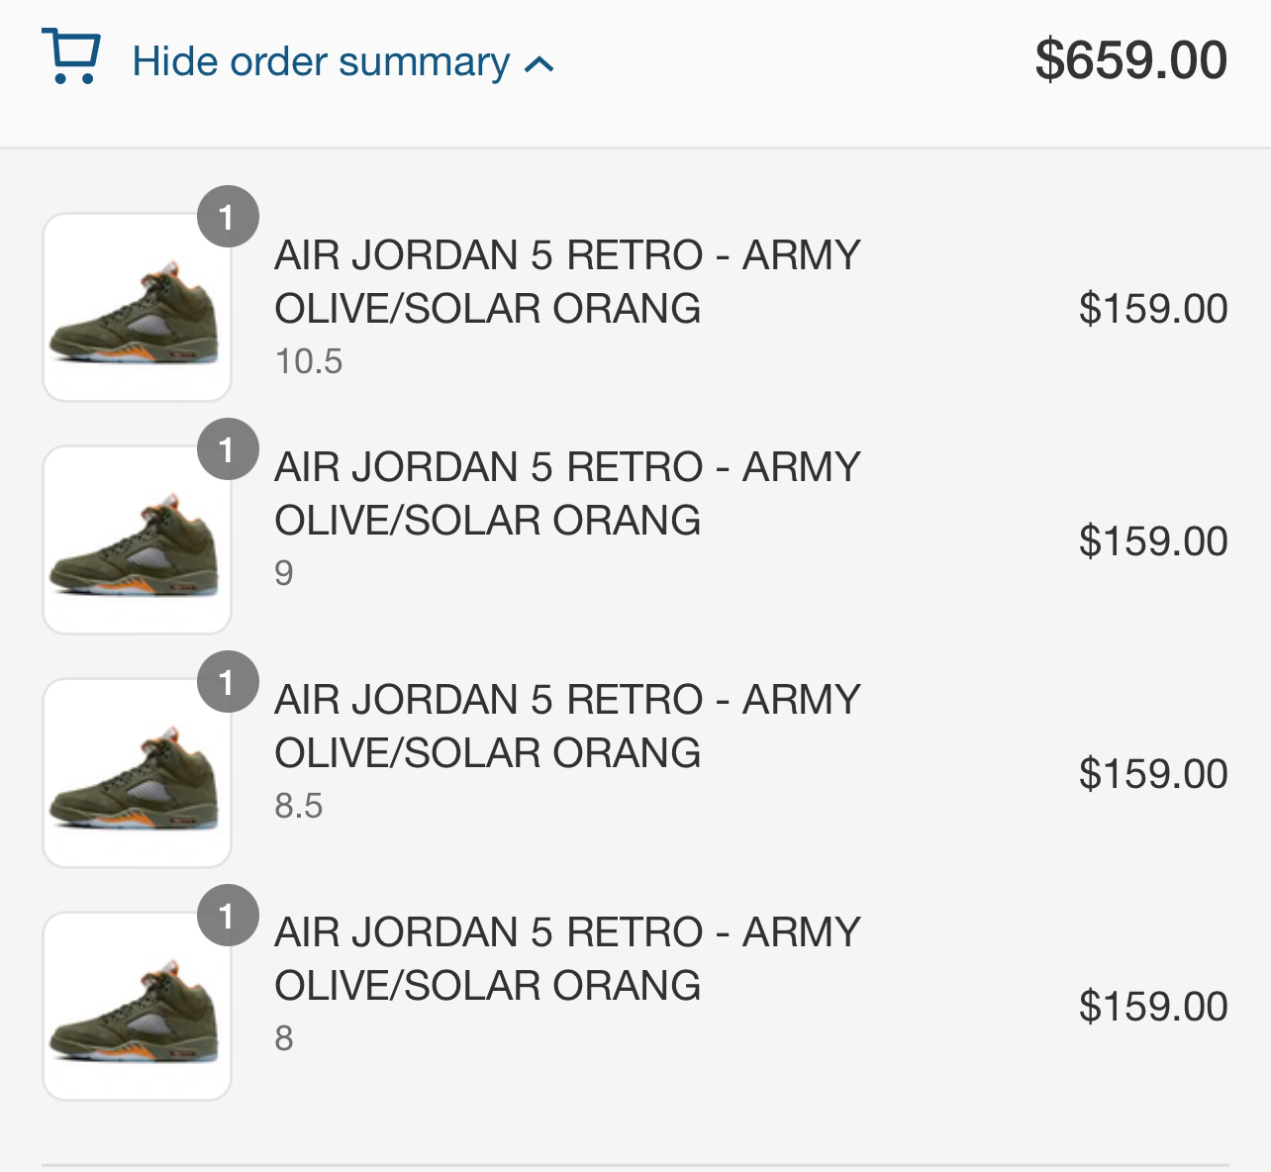Viewport: 1271px width, 1172px height.
Task: Open thumbnail of size 8.5 Jordan 5
Action: pos(137,773)
